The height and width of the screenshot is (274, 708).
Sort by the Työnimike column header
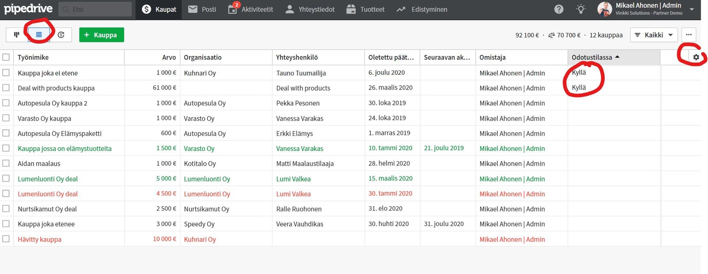(x=69, y=57)
